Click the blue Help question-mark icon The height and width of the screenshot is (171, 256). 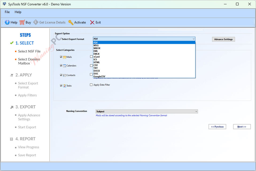pos(7,22)
